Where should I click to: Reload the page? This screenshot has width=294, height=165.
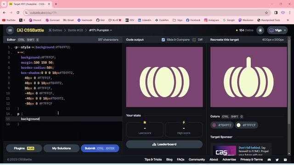18,13
